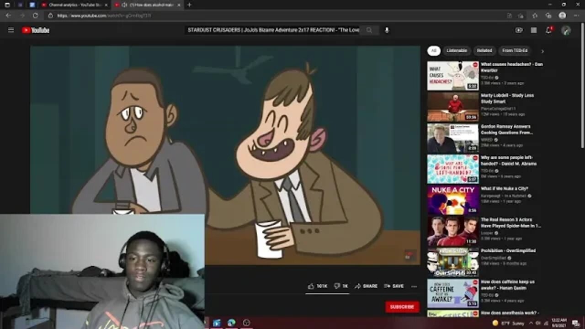Open What causes headaches video title
585x329 pixels.
(511, 67)
